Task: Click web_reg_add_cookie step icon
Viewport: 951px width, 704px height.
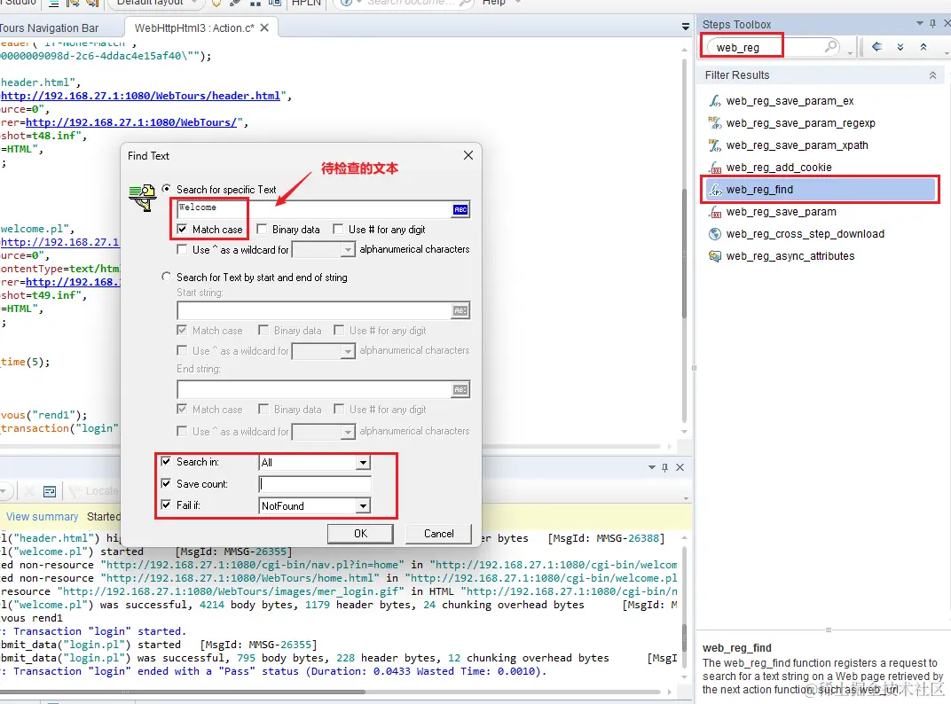Action: point(715,168)
